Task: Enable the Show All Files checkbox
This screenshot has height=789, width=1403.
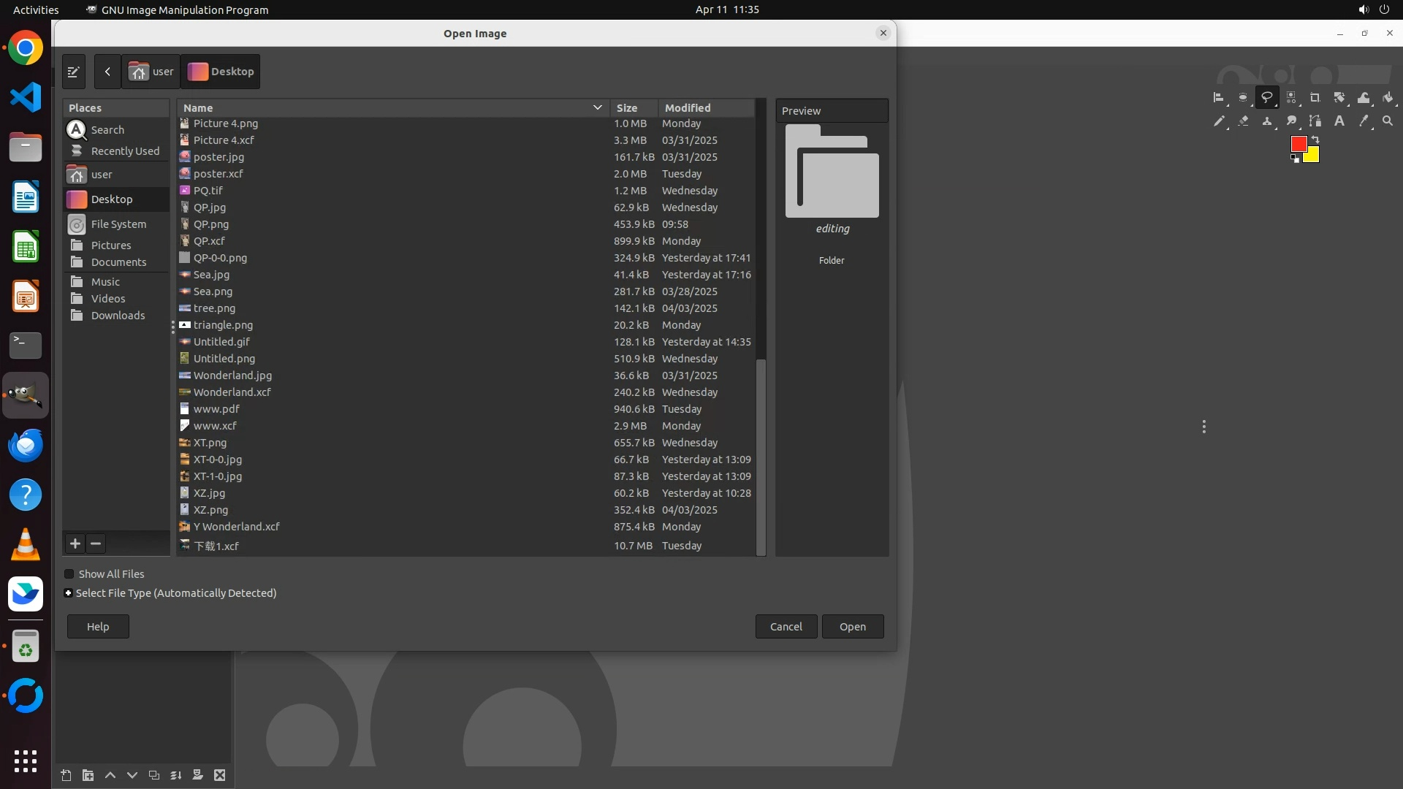Action: 69,574
